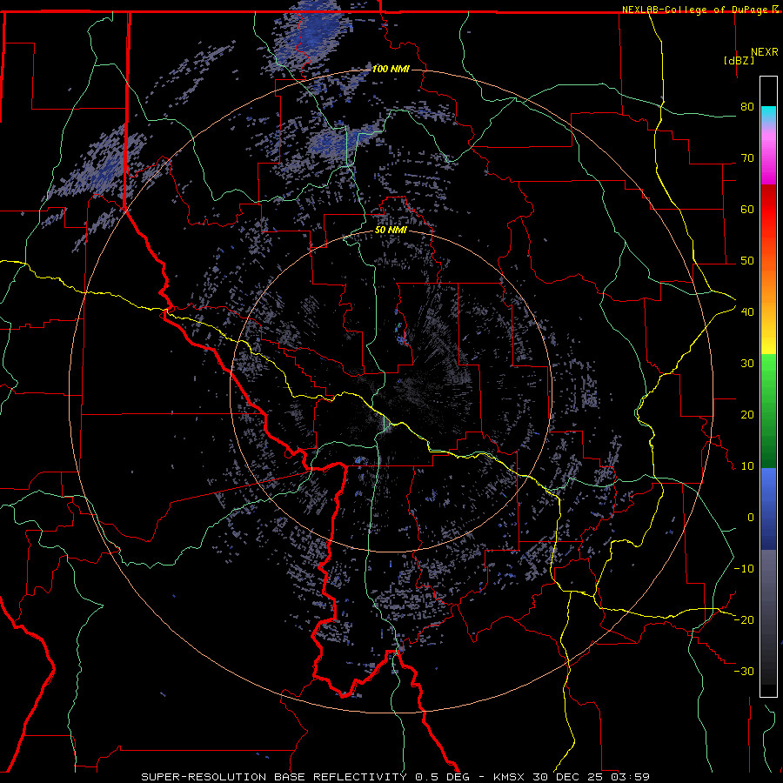Click the 40 value on the dBZ scale
783x783 pixels.
(747, 312)
